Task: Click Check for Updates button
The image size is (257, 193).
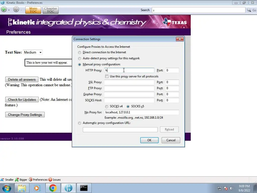Action: [22, 100]
